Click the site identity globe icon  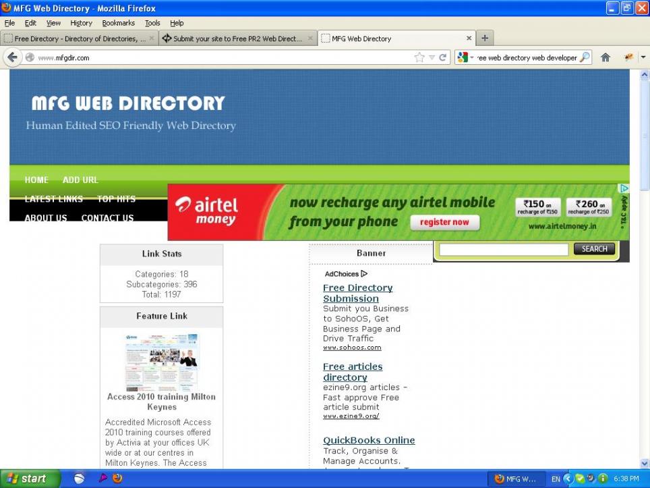pos(30,57)
